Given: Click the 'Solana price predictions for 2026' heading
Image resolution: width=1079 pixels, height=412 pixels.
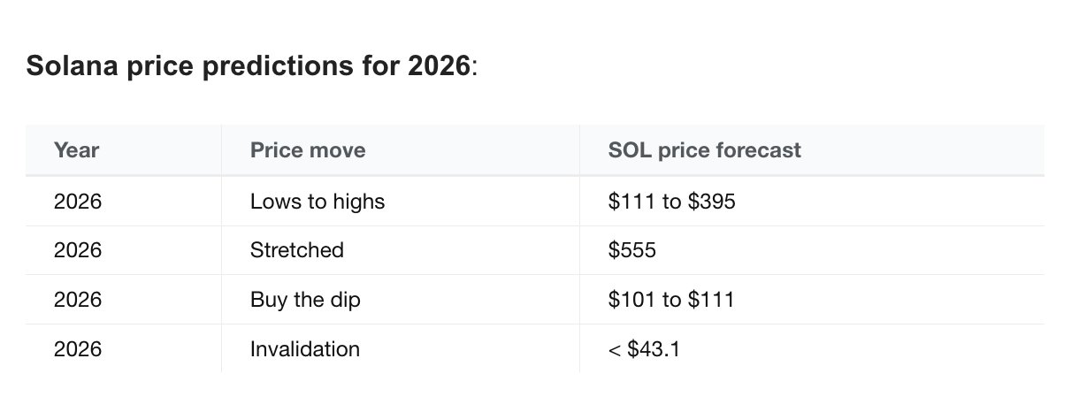Looking at the screenshot, I should (251, 66).
